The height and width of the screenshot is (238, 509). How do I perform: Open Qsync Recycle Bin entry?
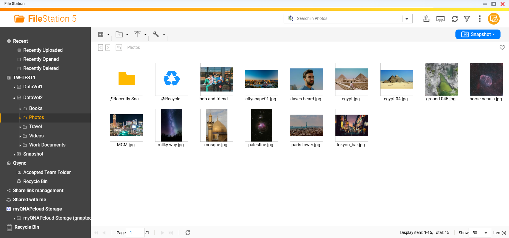35,181
